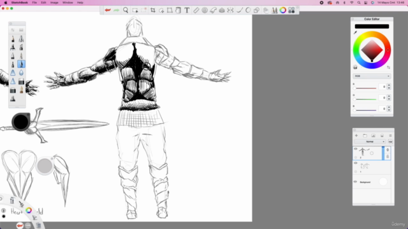408x229 pixels.
Task: Enable the Symmetry tool
Action: (x=230, y=10)
